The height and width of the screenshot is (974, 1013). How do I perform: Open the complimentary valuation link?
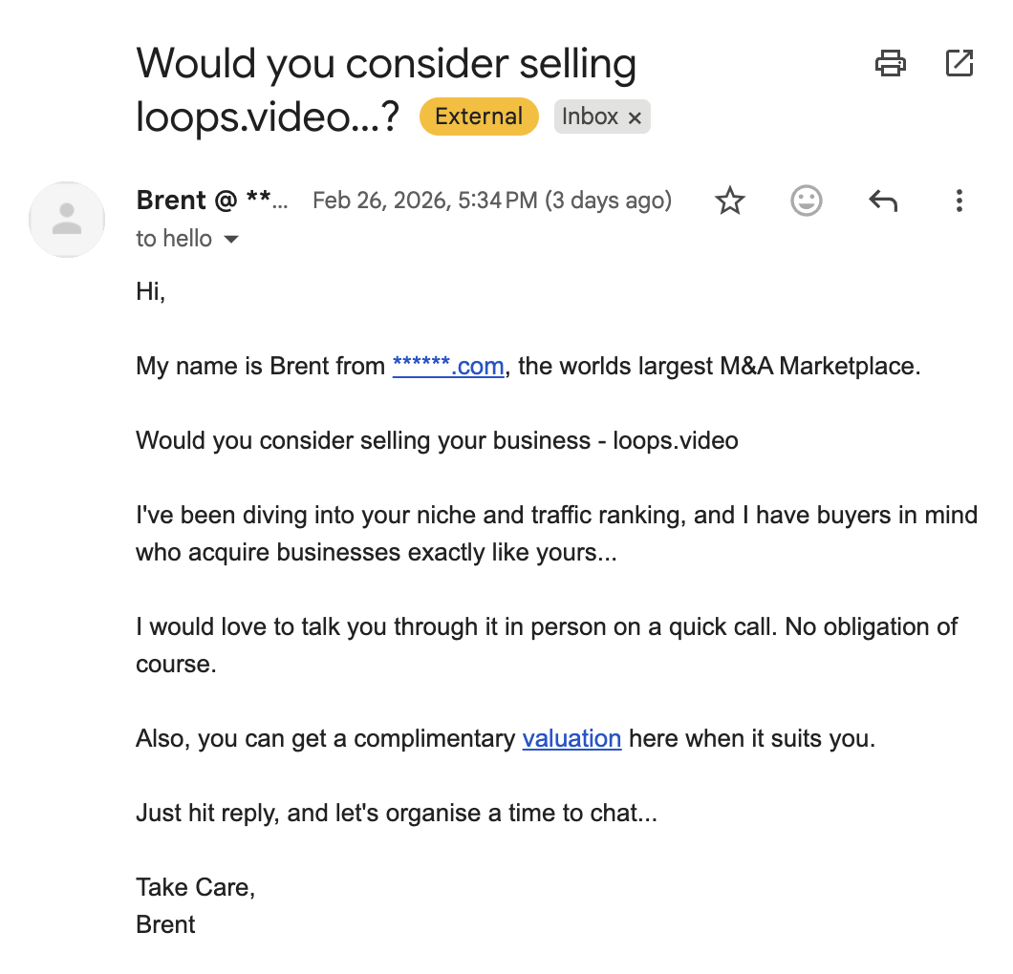point(571,738)
